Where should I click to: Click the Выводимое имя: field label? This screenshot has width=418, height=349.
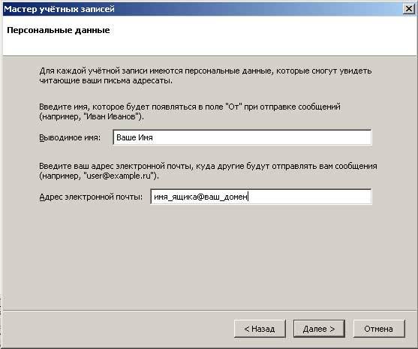click(70, 137)
